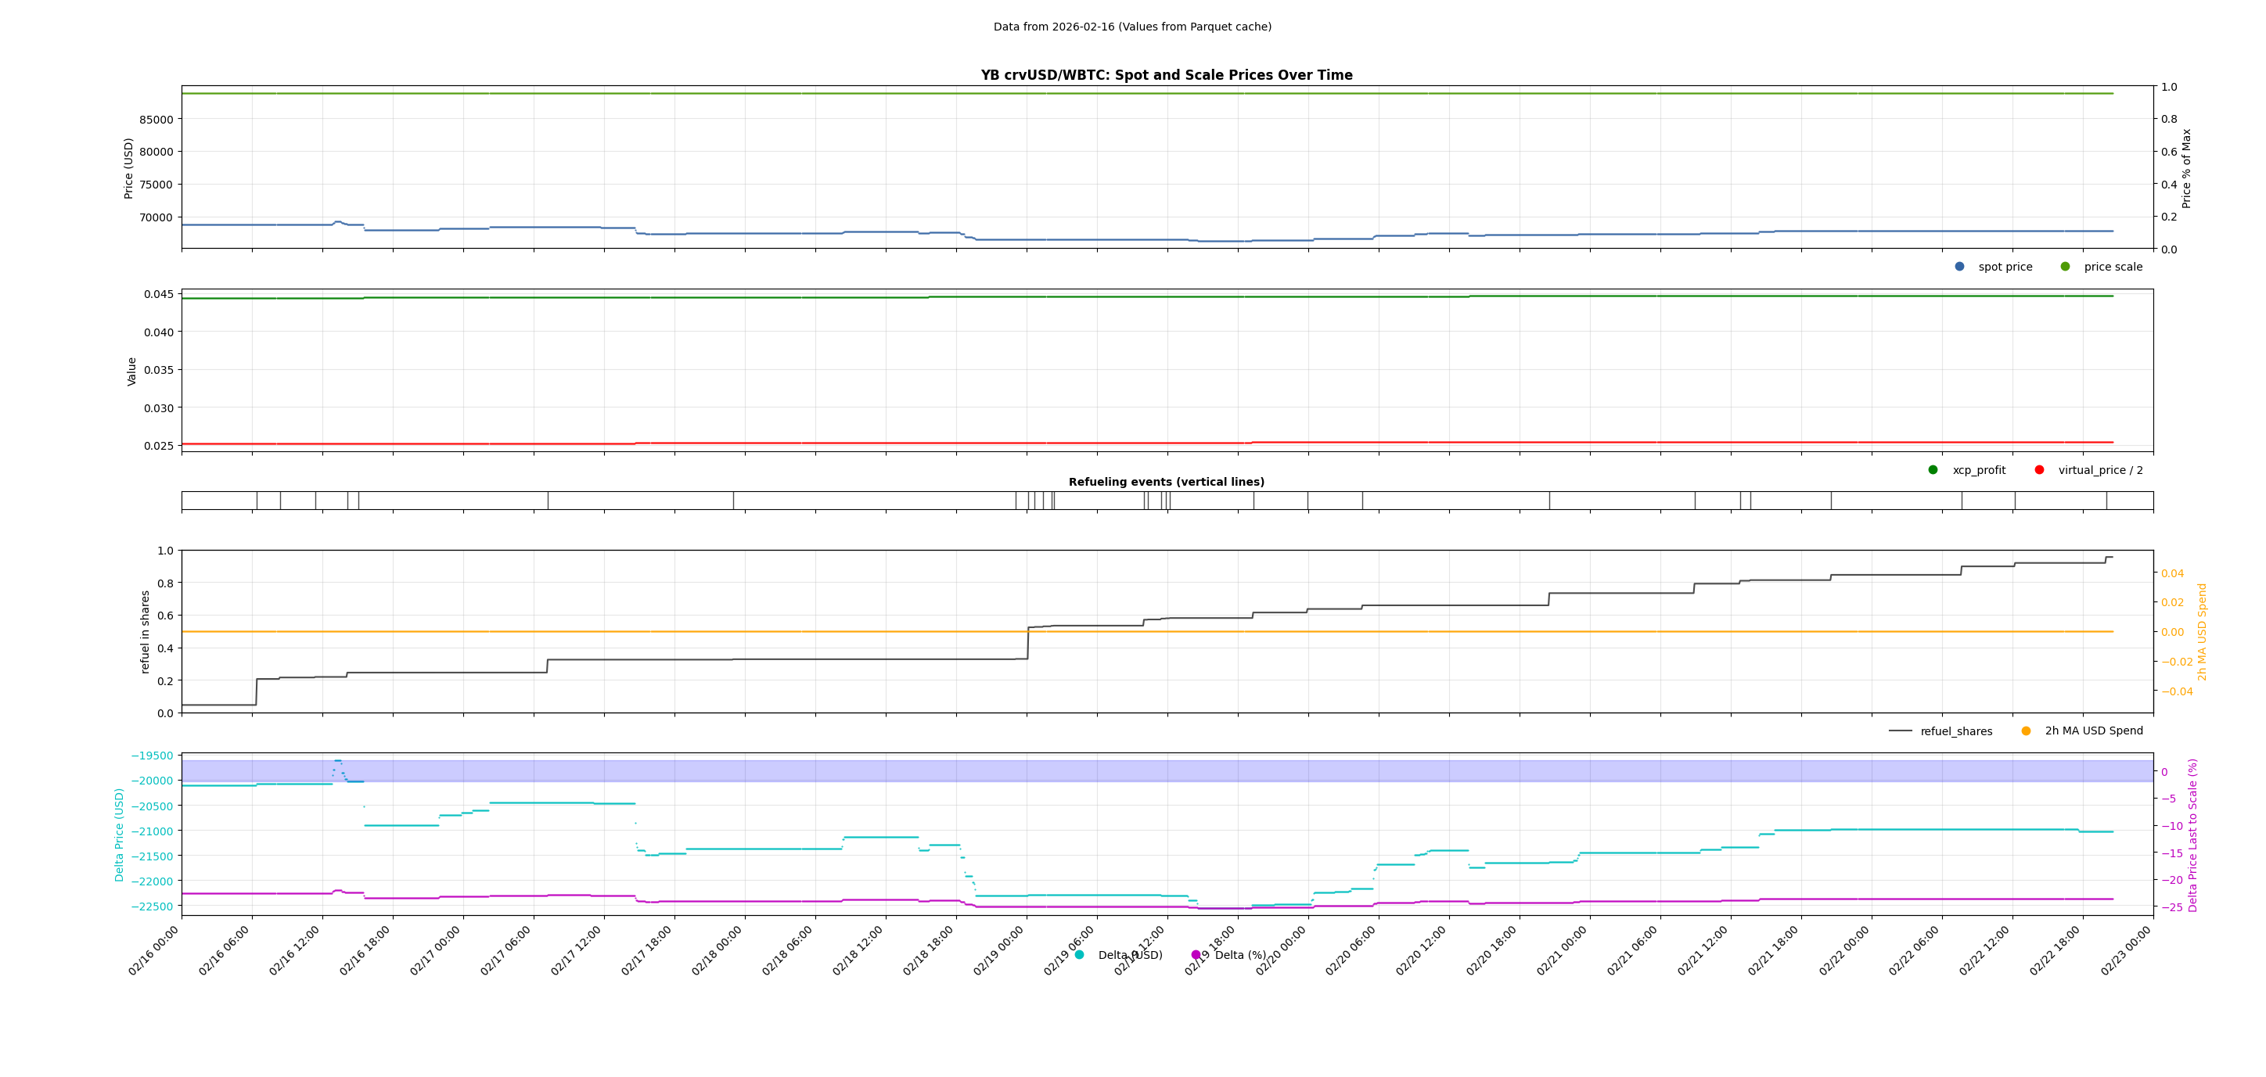2266x1077 pixels.
Task: Click the red virtual_price / 2 legend dot
Action: tap(2039, 469)
